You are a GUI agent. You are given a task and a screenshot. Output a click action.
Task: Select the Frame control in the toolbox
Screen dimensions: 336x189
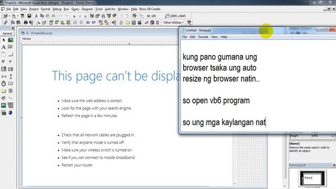point(4,55)
